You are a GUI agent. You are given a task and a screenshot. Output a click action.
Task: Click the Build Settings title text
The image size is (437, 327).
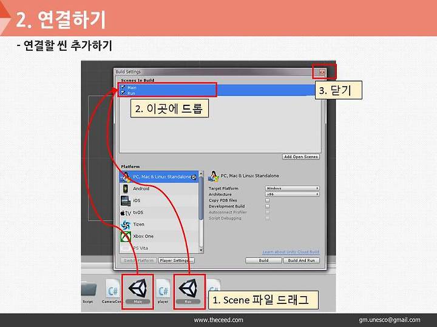[128, 71]
